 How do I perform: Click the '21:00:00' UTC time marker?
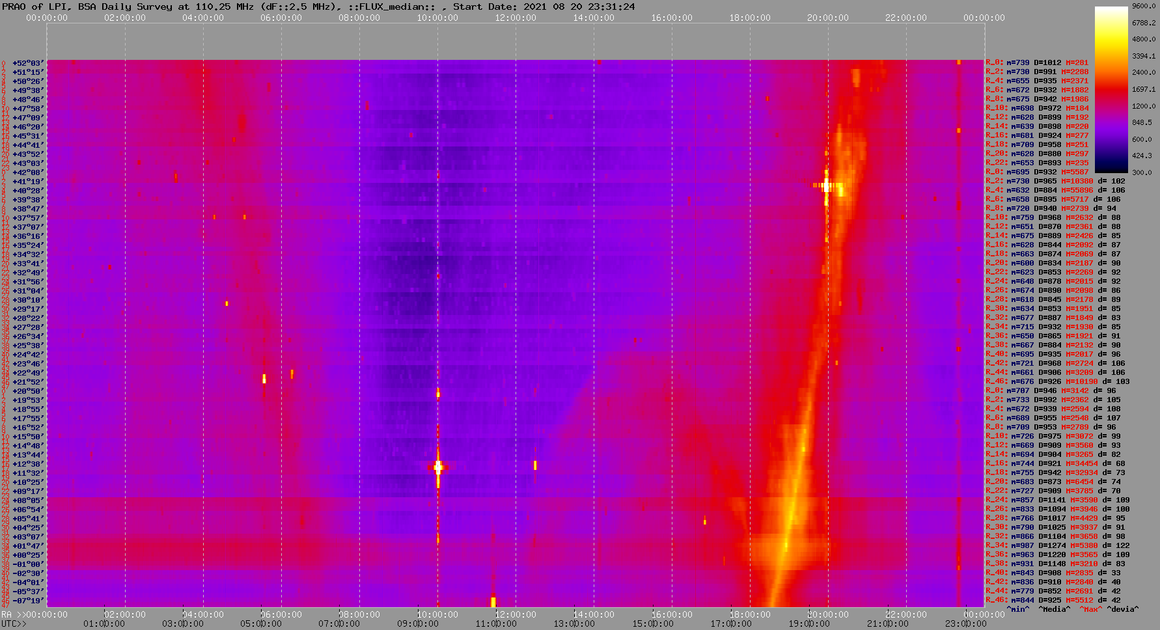point(887,623)
